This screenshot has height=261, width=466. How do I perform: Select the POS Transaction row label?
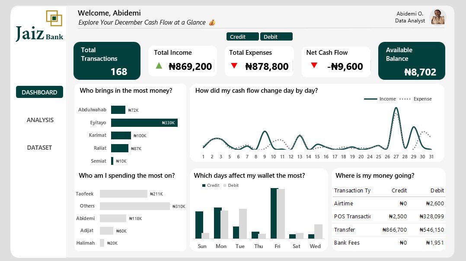[x=352, y=217]
